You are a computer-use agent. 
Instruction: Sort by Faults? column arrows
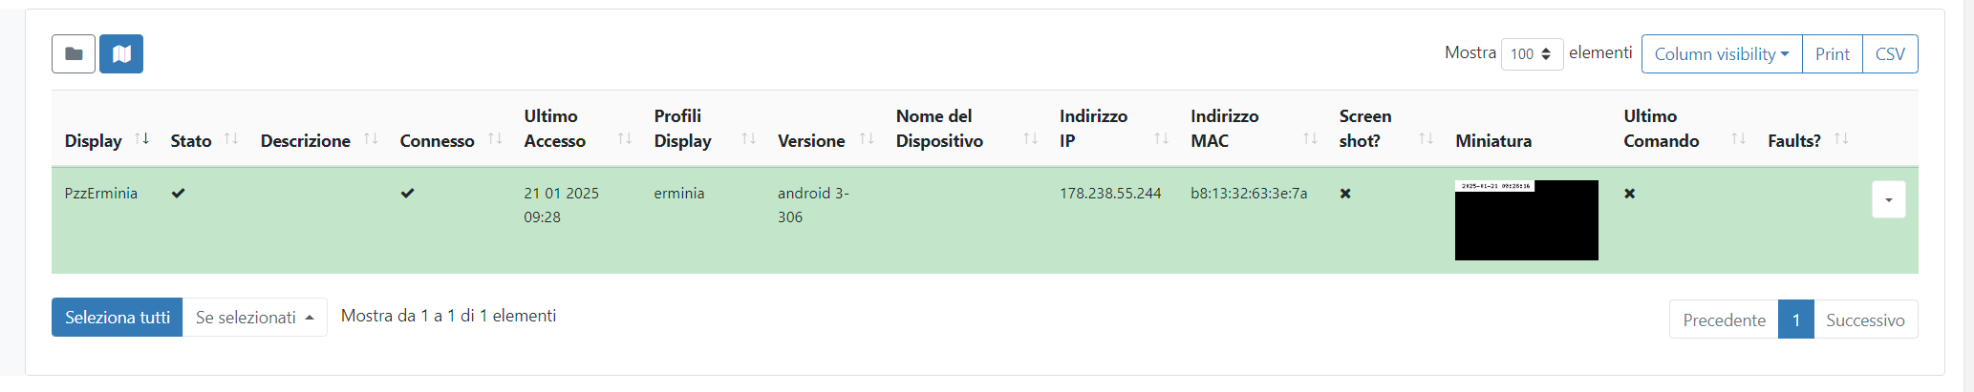click(x=1841, y=139)
